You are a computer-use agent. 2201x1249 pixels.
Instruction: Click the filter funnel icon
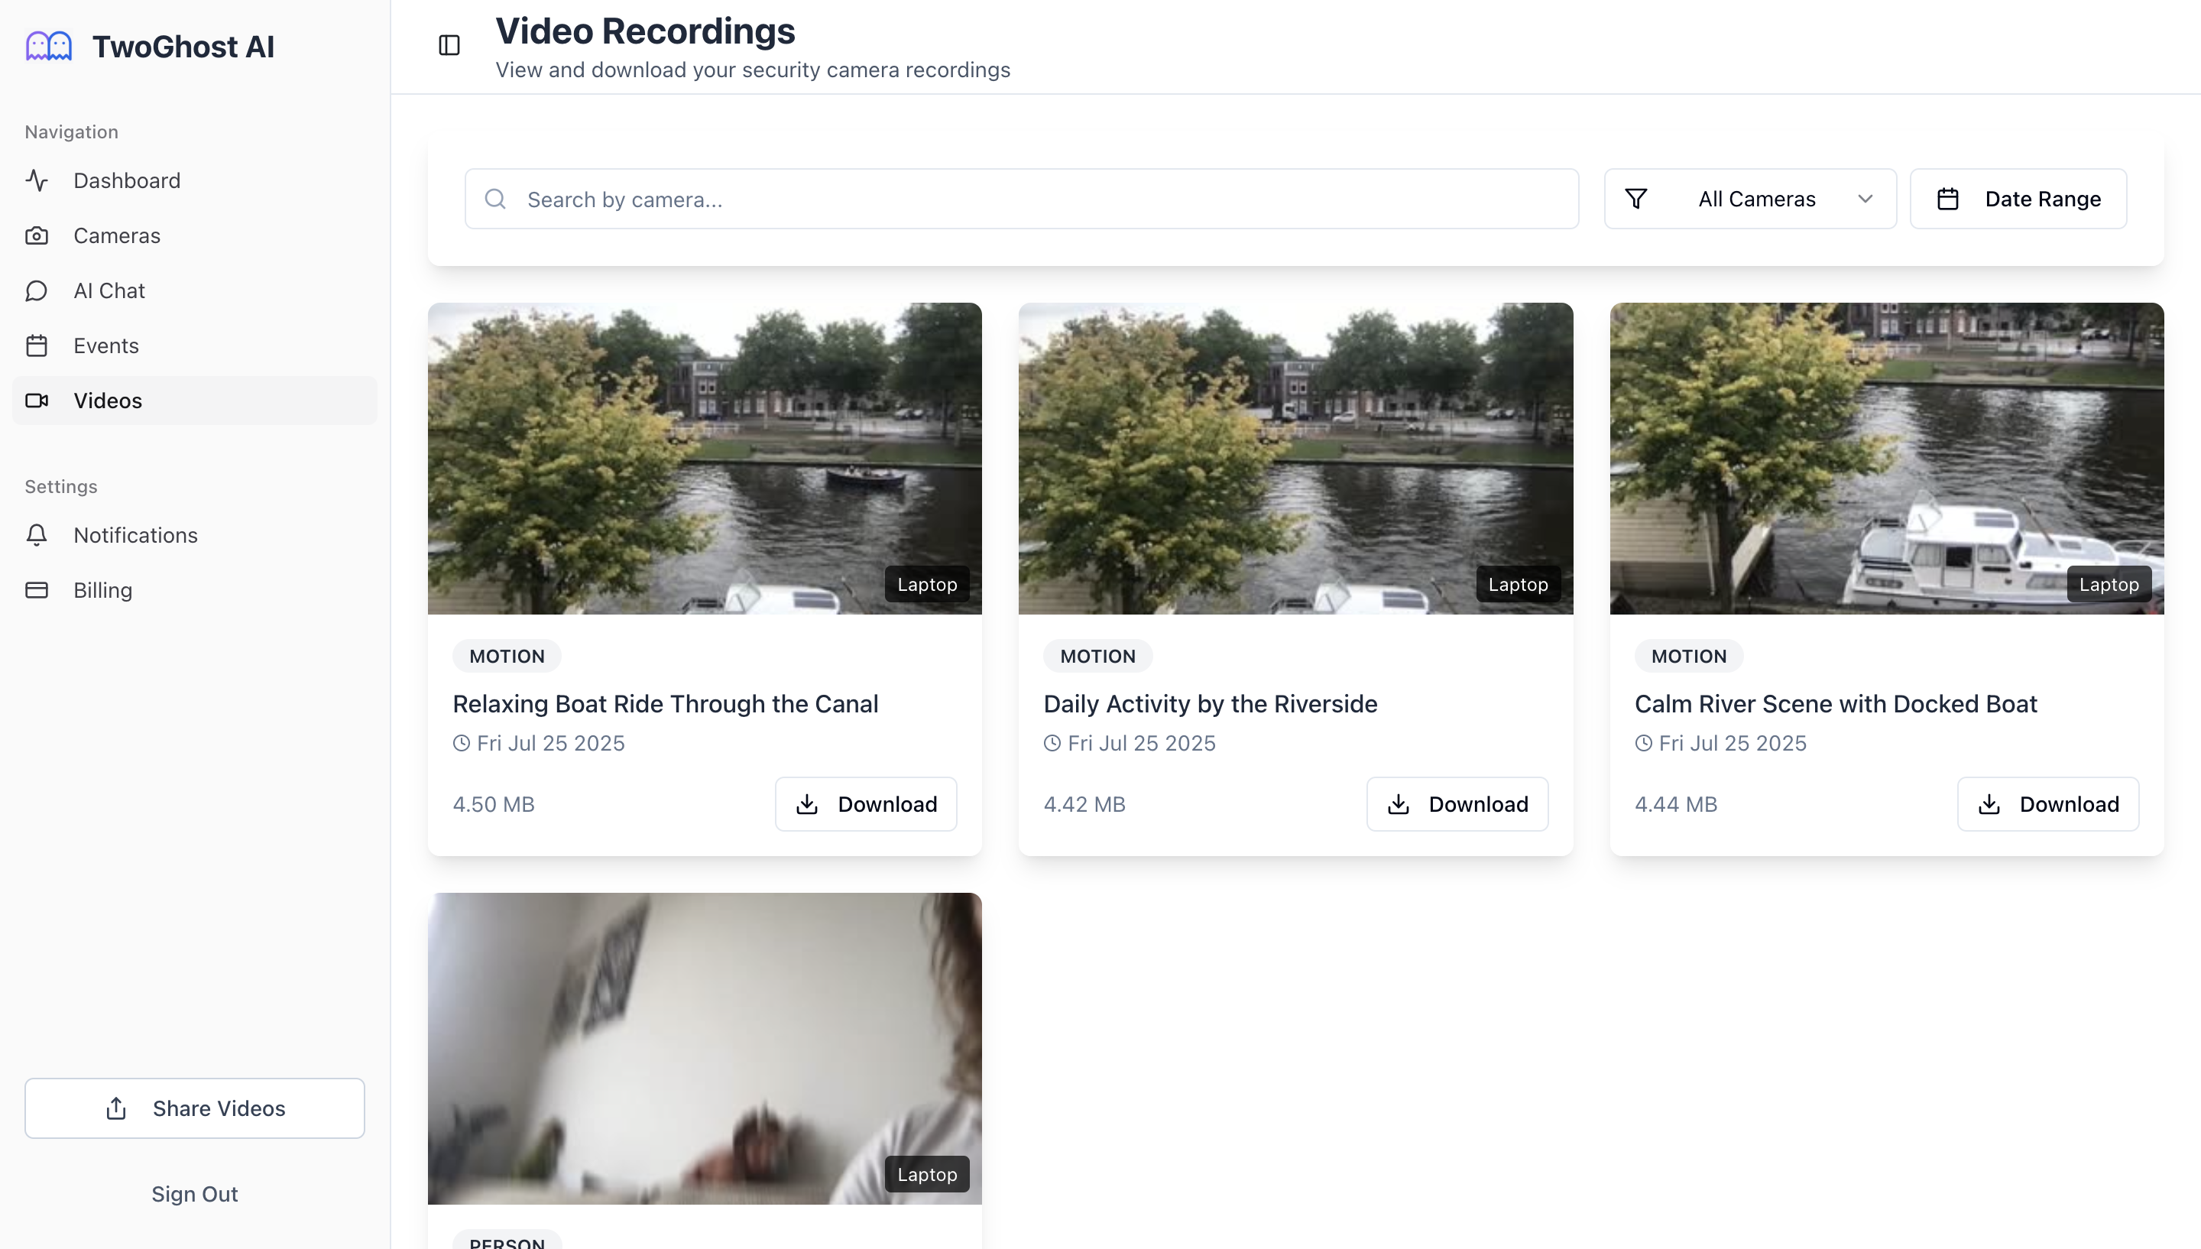[1636, 199]
